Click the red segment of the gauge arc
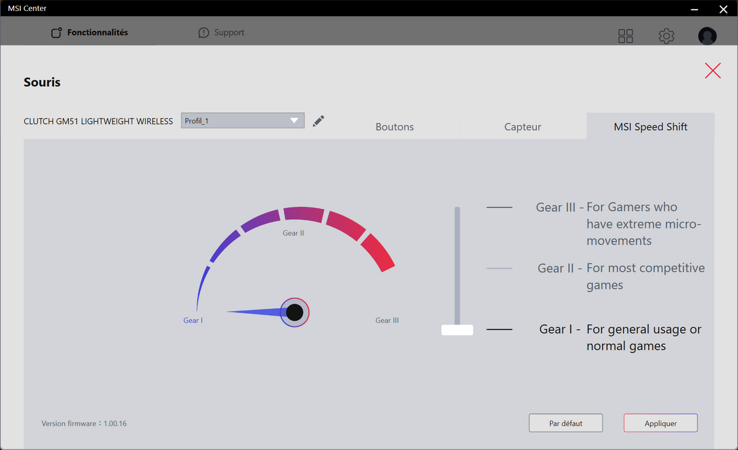 pyautogui.click(x=378, y=252)
